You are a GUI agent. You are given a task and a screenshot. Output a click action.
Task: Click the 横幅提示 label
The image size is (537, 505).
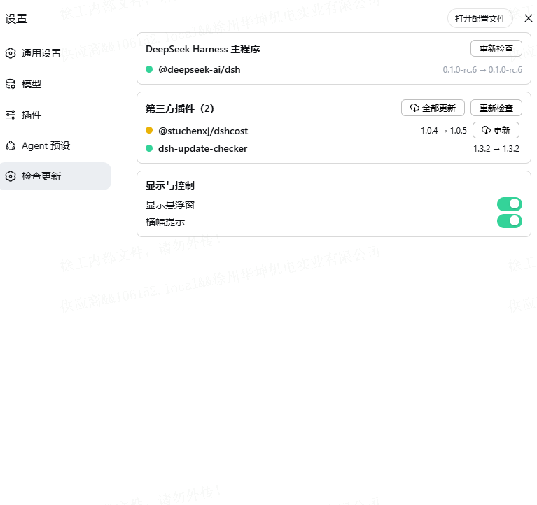165,222
